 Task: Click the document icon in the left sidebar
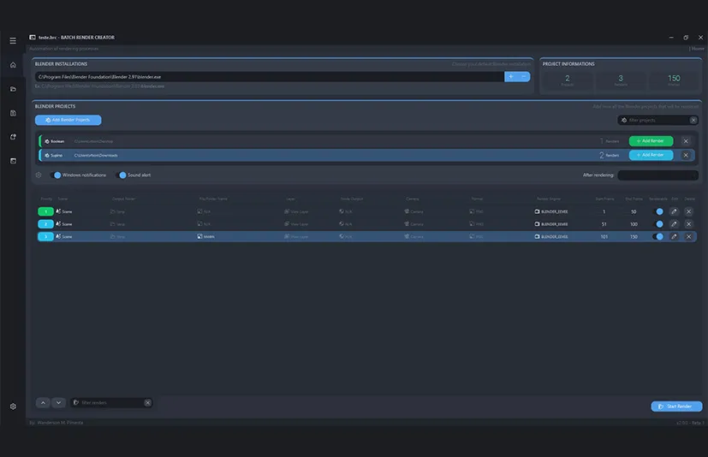pos(13,113)
